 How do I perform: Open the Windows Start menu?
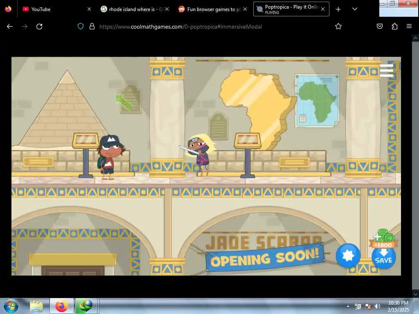(x=11, y=306)
